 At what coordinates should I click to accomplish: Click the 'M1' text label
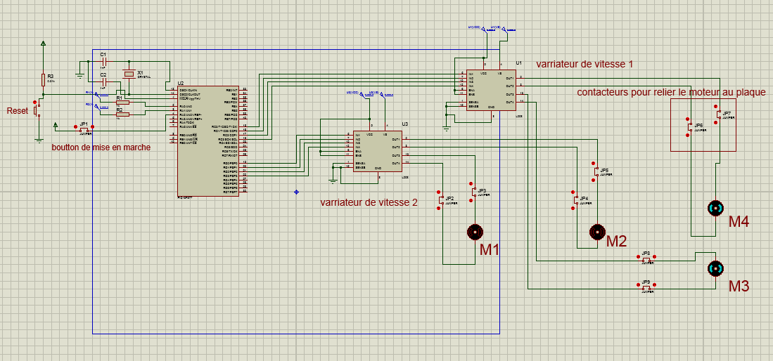coord(490,250)
